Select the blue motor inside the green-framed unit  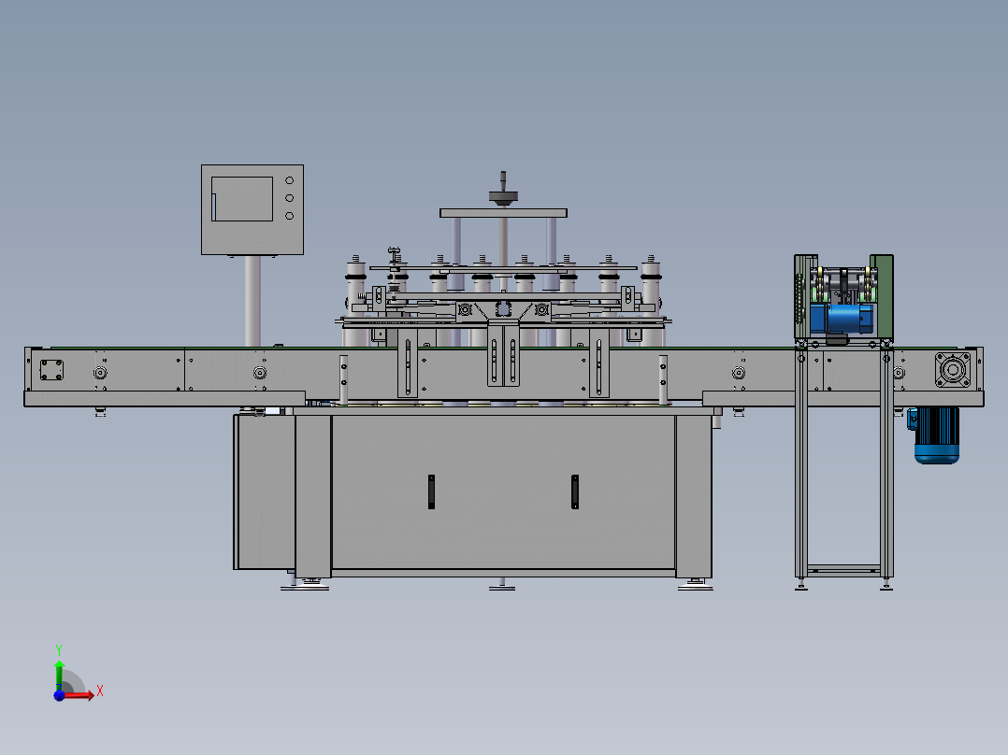point(842,319)
